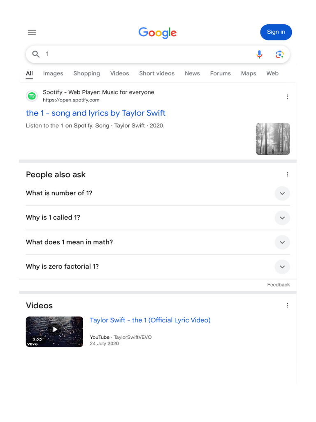The height and width of the screenshot is (422, 316).
Task: Click the magnifier search icon
Action: [36, 54]
